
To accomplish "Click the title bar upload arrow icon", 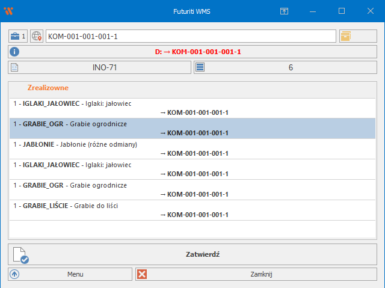I will click(x=284, y=11).
